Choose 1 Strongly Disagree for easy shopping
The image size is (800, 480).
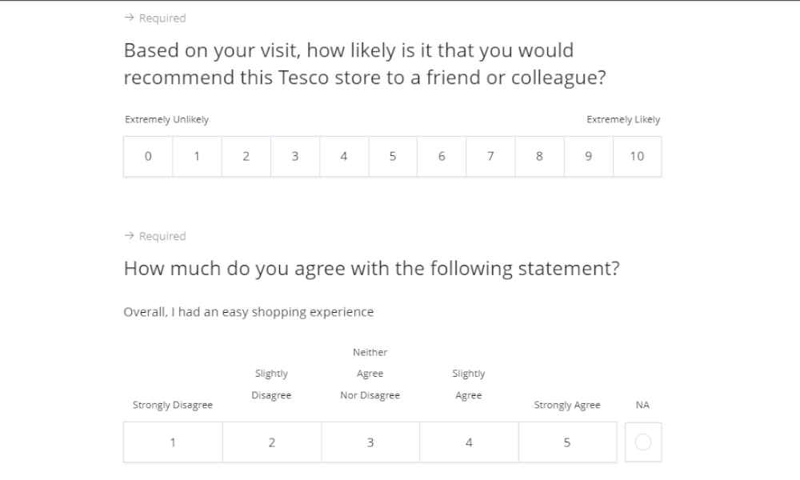pyautogui.click(x=173, y=442)
